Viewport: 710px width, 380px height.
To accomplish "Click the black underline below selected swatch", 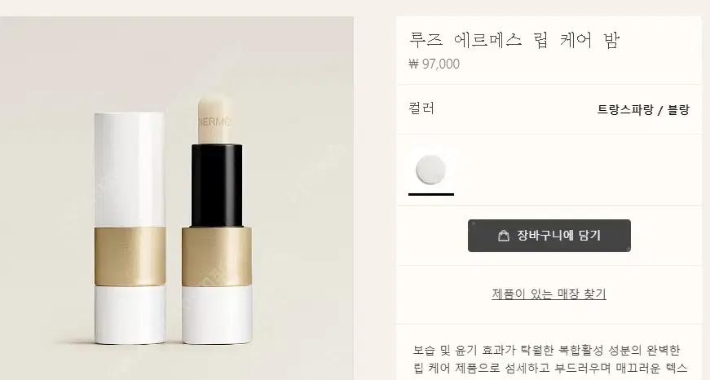I will tap(431, 194).
